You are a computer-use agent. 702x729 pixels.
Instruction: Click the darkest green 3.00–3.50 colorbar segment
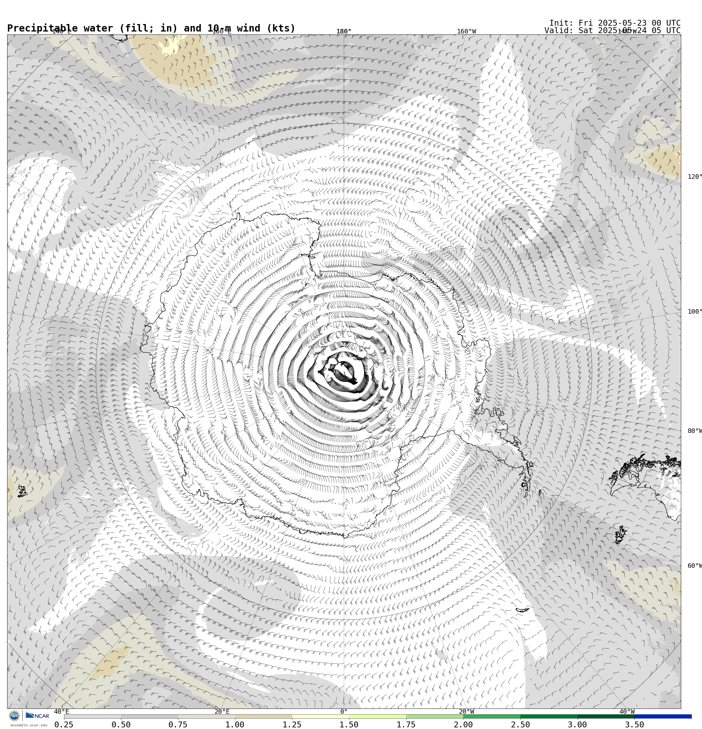606,716
